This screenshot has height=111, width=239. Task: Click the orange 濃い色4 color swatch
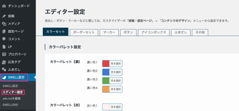point(106,89)
